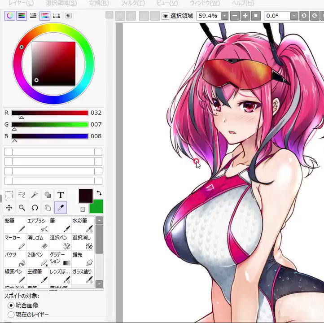Screen dimensions: 324x323
Task: Zoom out with the minus button
Action: click(x=235, y=16)
